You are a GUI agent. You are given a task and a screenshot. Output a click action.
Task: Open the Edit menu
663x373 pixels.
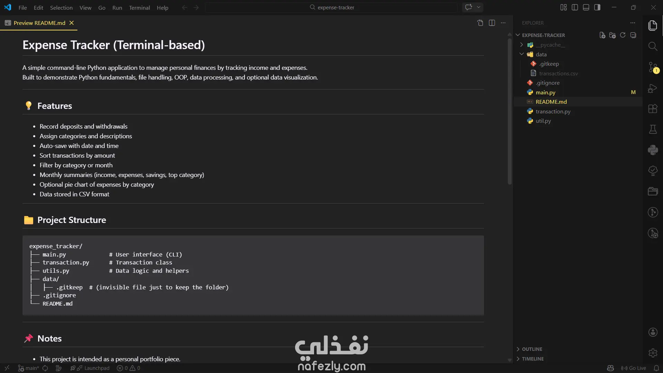click(38, 8)
